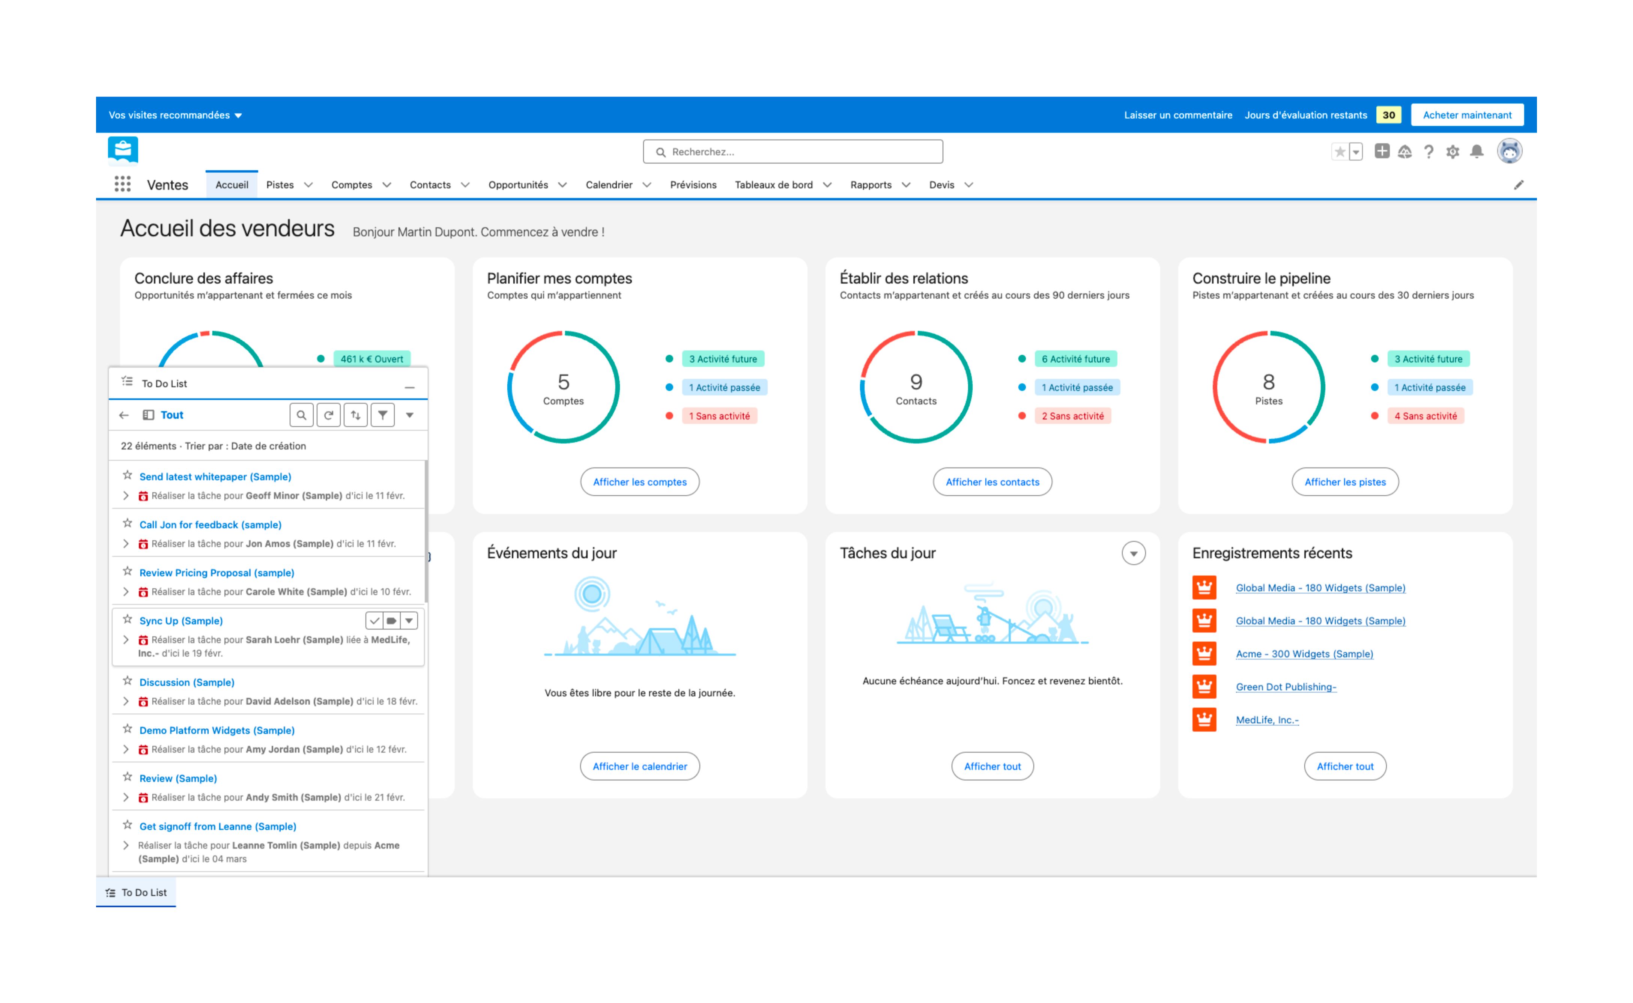Click To Do List utility bar item

tap(136, 892)
